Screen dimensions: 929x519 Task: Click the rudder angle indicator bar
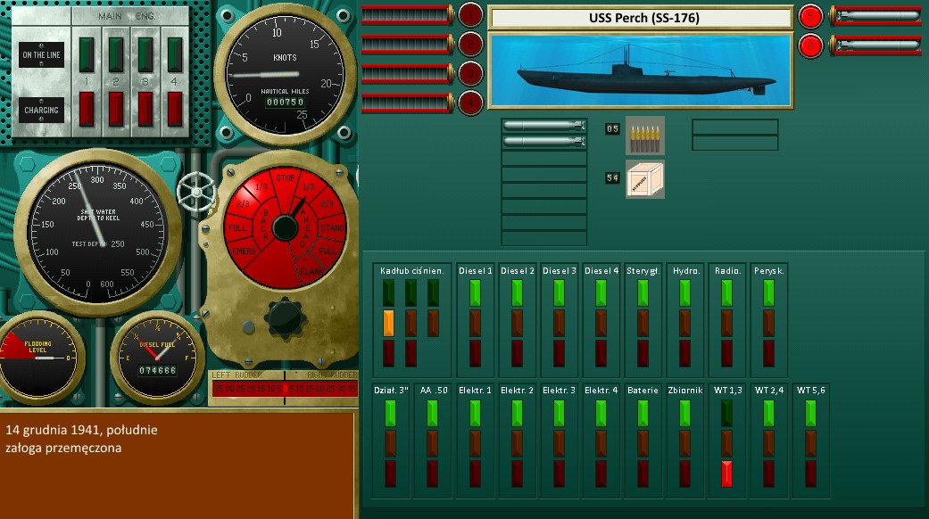click(x=282, y=388)
